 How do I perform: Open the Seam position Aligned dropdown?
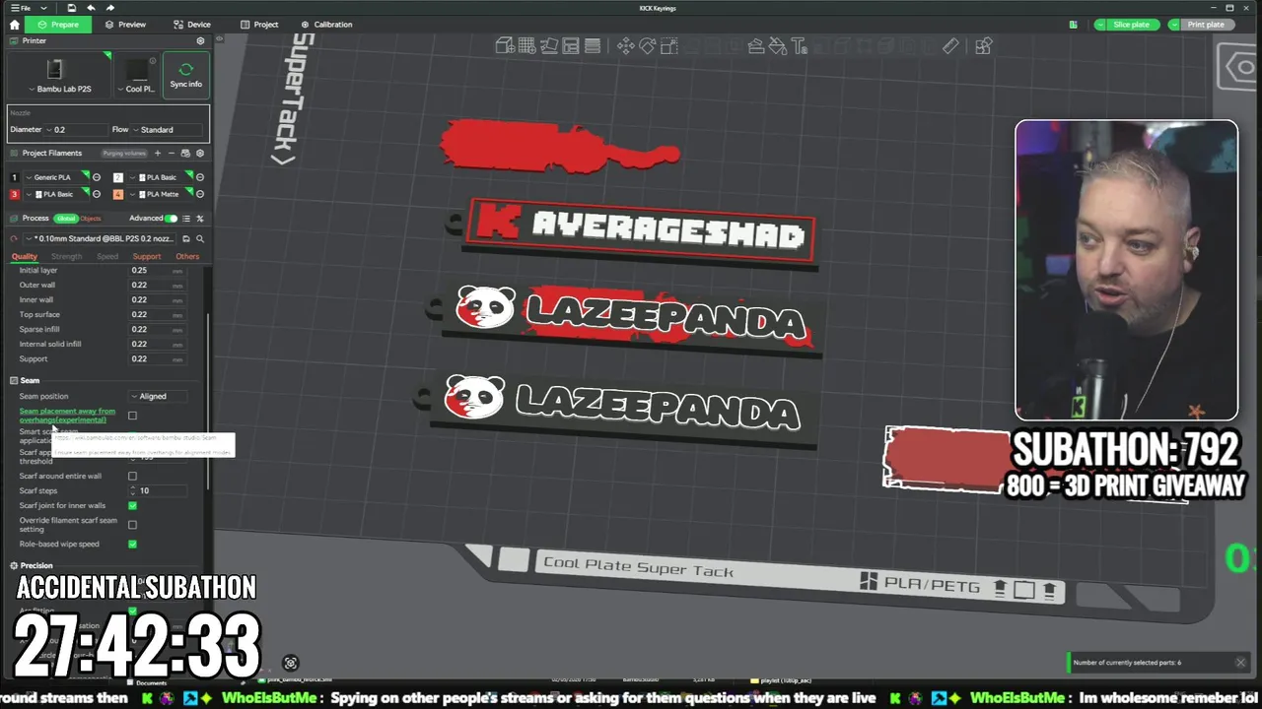click(x=160, y=396)
